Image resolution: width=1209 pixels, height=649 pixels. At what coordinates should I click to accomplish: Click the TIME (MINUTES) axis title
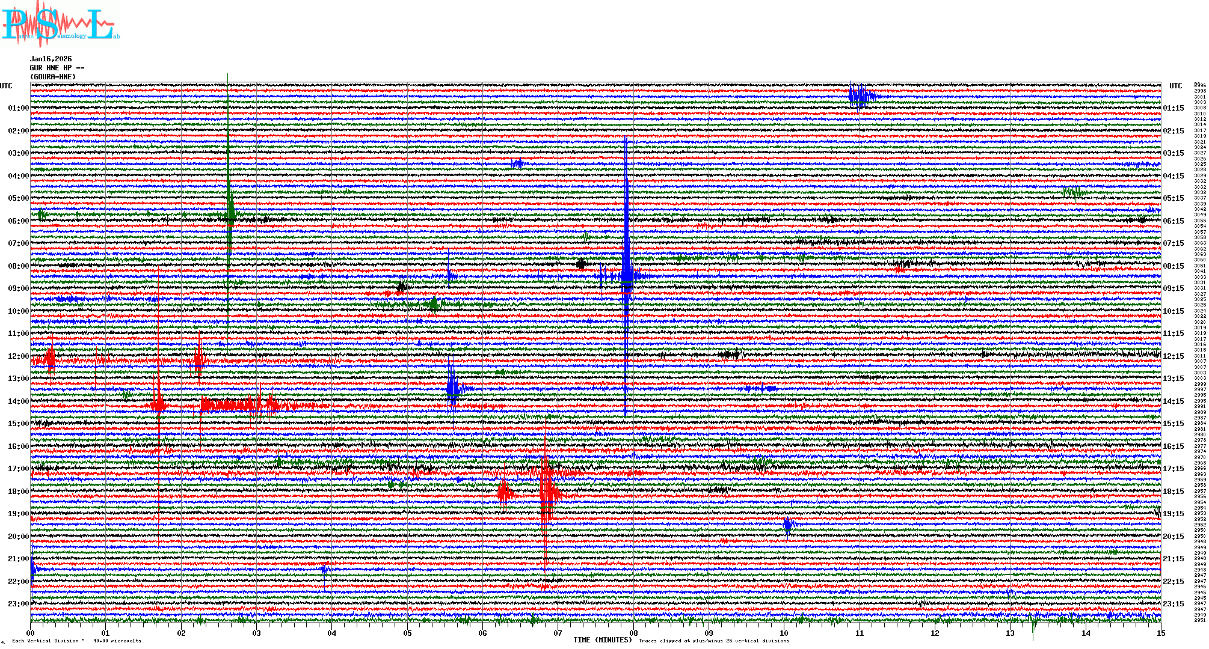[602, 640]
